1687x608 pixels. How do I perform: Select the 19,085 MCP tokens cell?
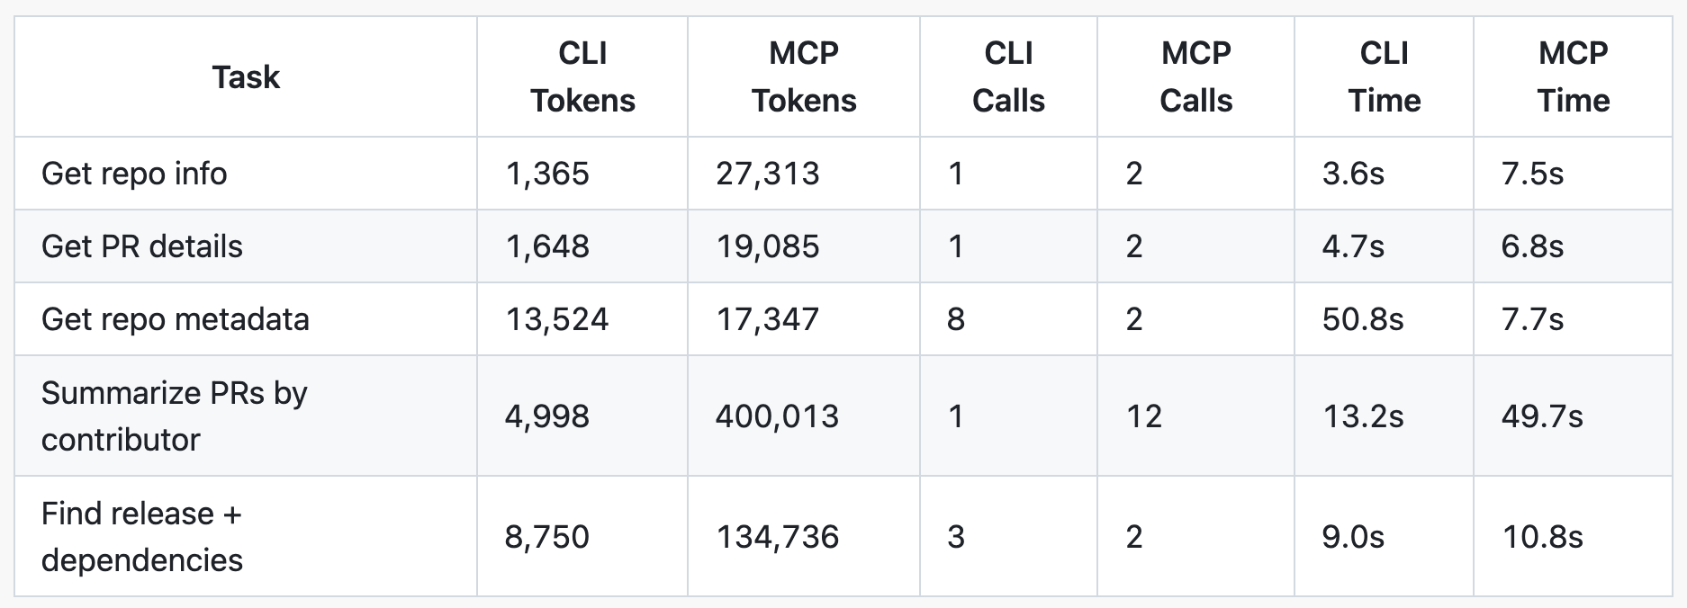pyautogui.click(x=768, y=246)
